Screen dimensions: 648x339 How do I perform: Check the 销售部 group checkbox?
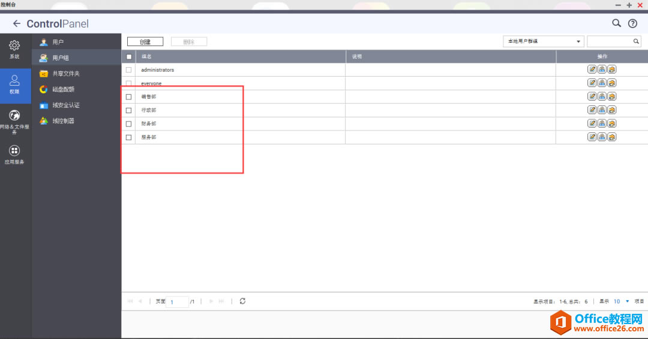[x=128, y=97]
